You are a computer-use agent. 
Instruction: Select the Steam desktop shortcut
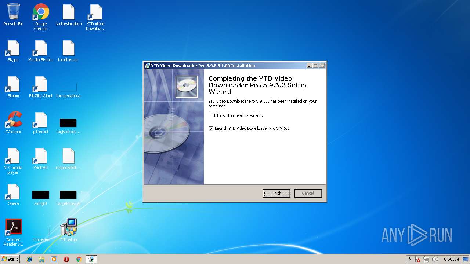tap(13, 87)
